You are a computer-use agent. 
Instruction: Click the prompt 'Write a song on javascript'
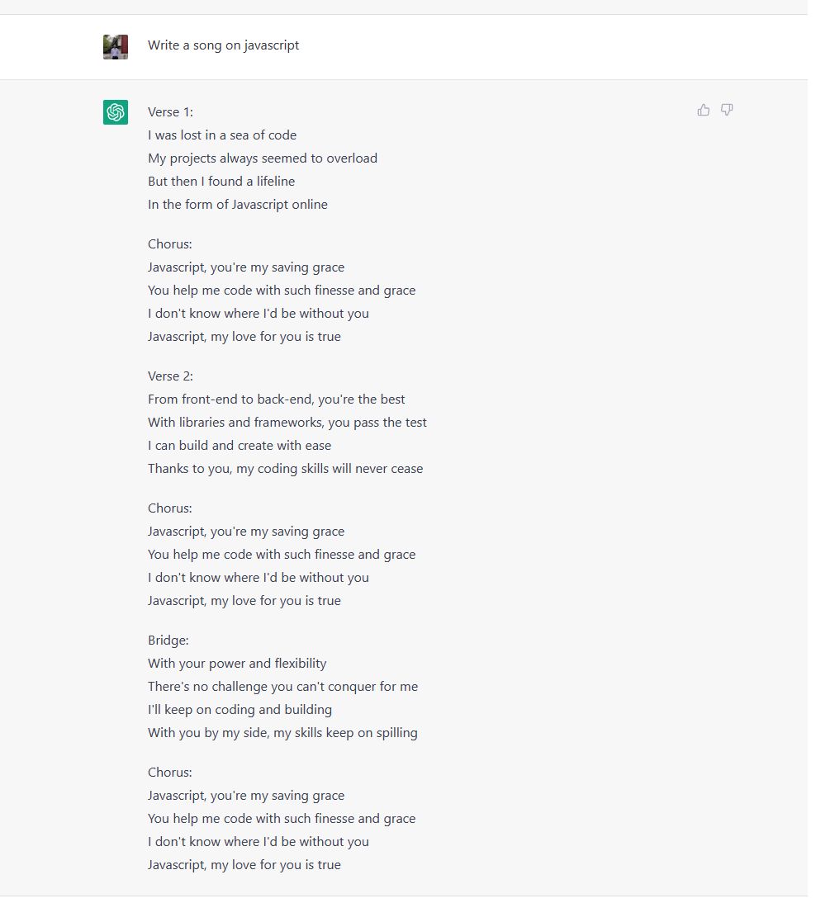(x=225, y=46)
